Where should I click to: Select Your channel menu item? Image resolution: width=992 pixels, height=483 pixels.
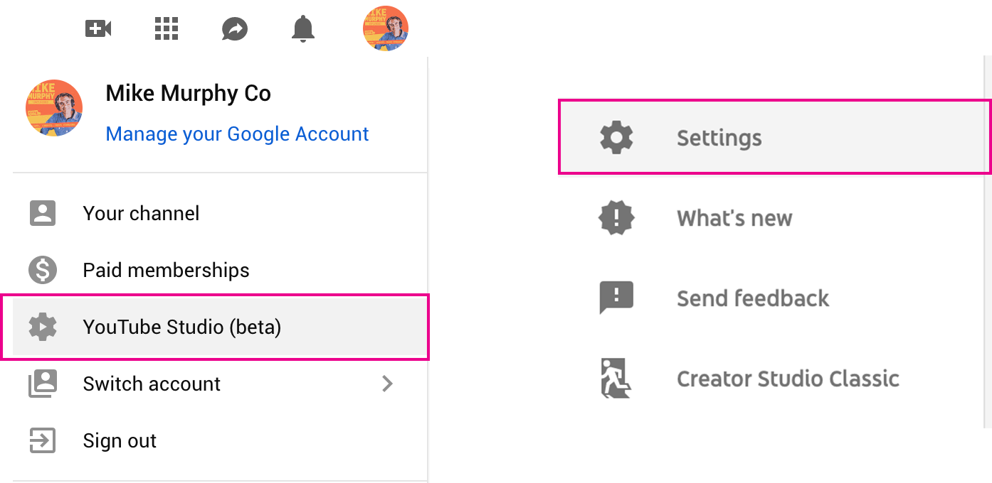tap(220, 213)
